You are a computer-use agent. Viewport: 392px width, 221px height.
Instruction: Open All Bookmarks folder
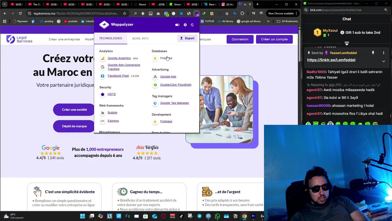tap(287, 21)
